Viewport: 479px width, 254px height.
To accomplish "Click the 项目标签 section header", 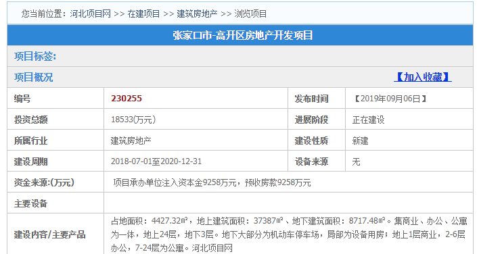I will pyautogui.click(x=35, y=56).
